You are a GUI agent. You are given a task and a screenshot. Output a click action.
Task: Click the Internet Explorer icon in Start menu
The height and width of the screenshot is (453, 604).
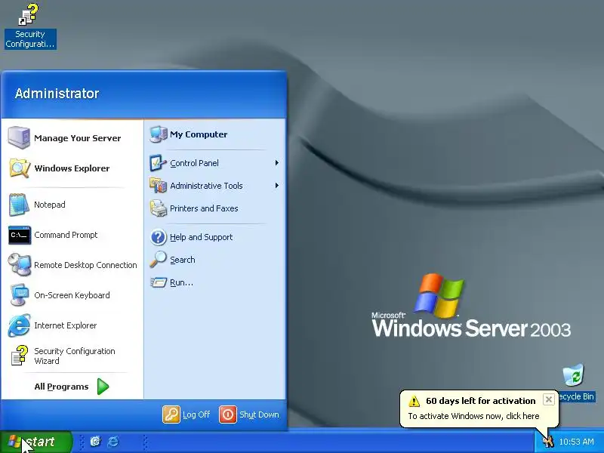(19, 325)
